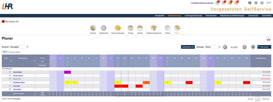Open the Tableau icon
The image size is (273, 102).
click(x=168, y=28)
